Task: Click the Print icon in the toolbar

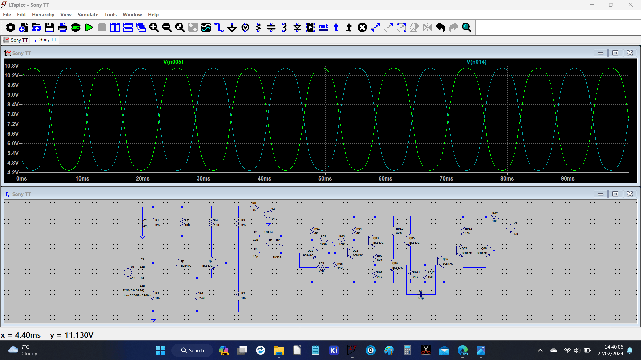Action: 62,27
